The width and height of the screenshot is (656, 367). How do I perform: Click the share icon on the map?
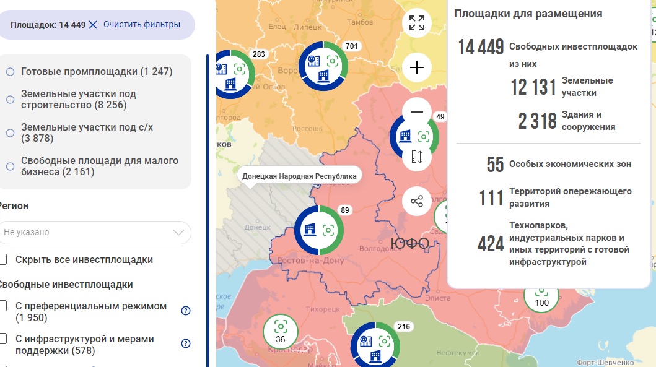pos(417,201)
